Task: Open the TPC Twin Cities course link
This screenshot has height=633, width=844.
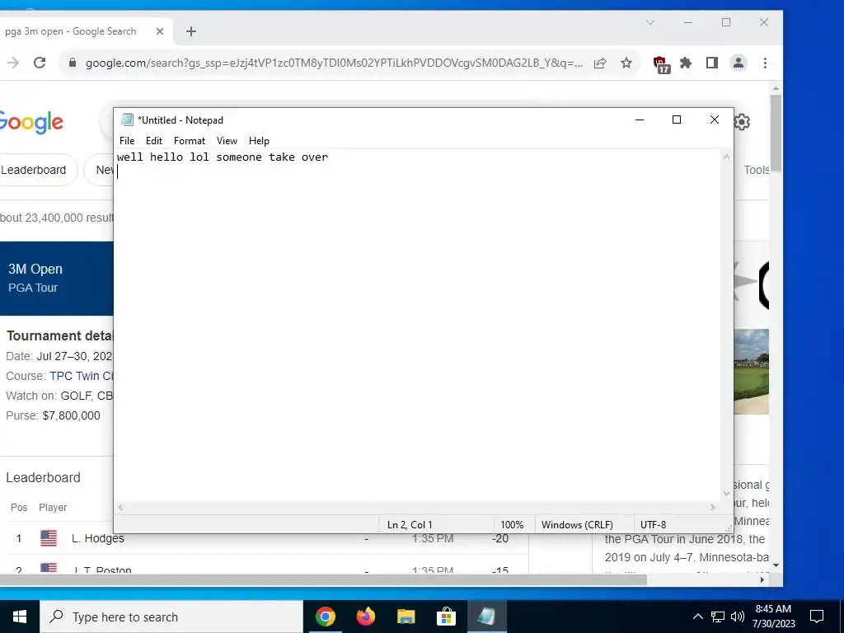Action: [82, 376]
